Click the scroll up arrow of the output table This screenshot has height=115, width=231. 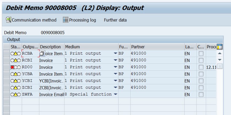pos(219,54)
